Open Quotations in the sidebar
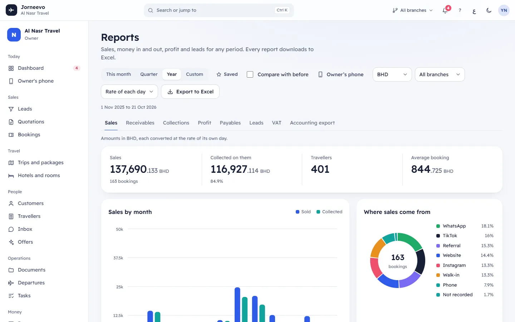This screenshot has height=322, width=515. point(44,122)
